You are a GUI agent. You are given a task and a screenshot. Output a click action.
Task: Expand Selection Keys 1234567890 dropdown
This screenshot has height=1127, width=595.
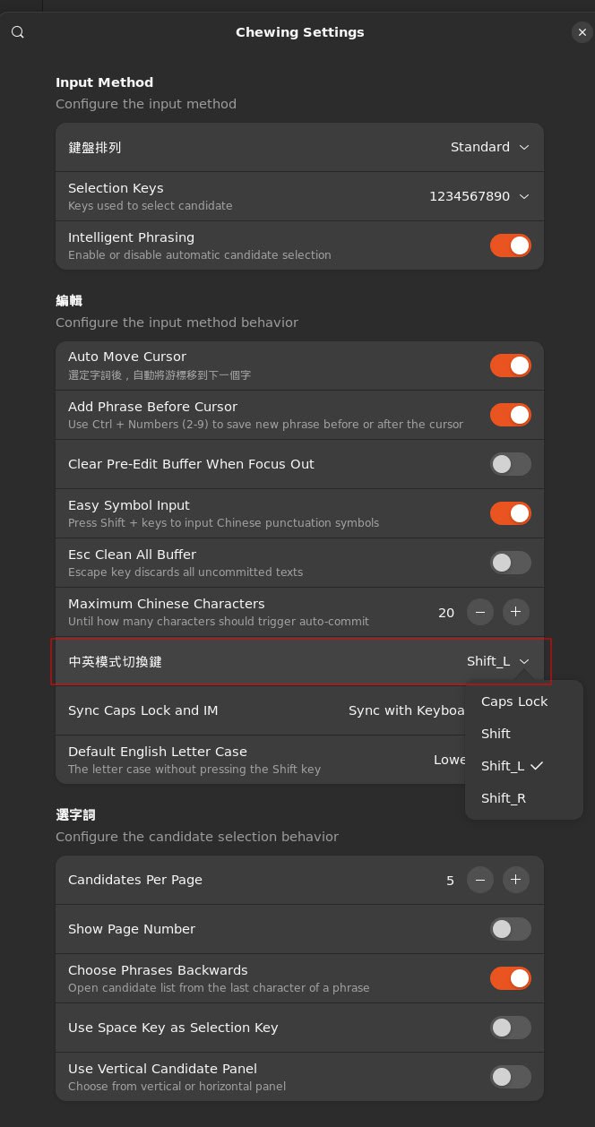click(479, 196)
